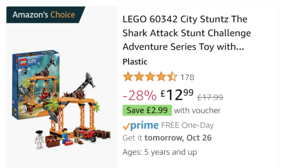Click the red stunt motorcycle beside the barrels
Viewport: 284px width, 168px height.
pos(88,135)
